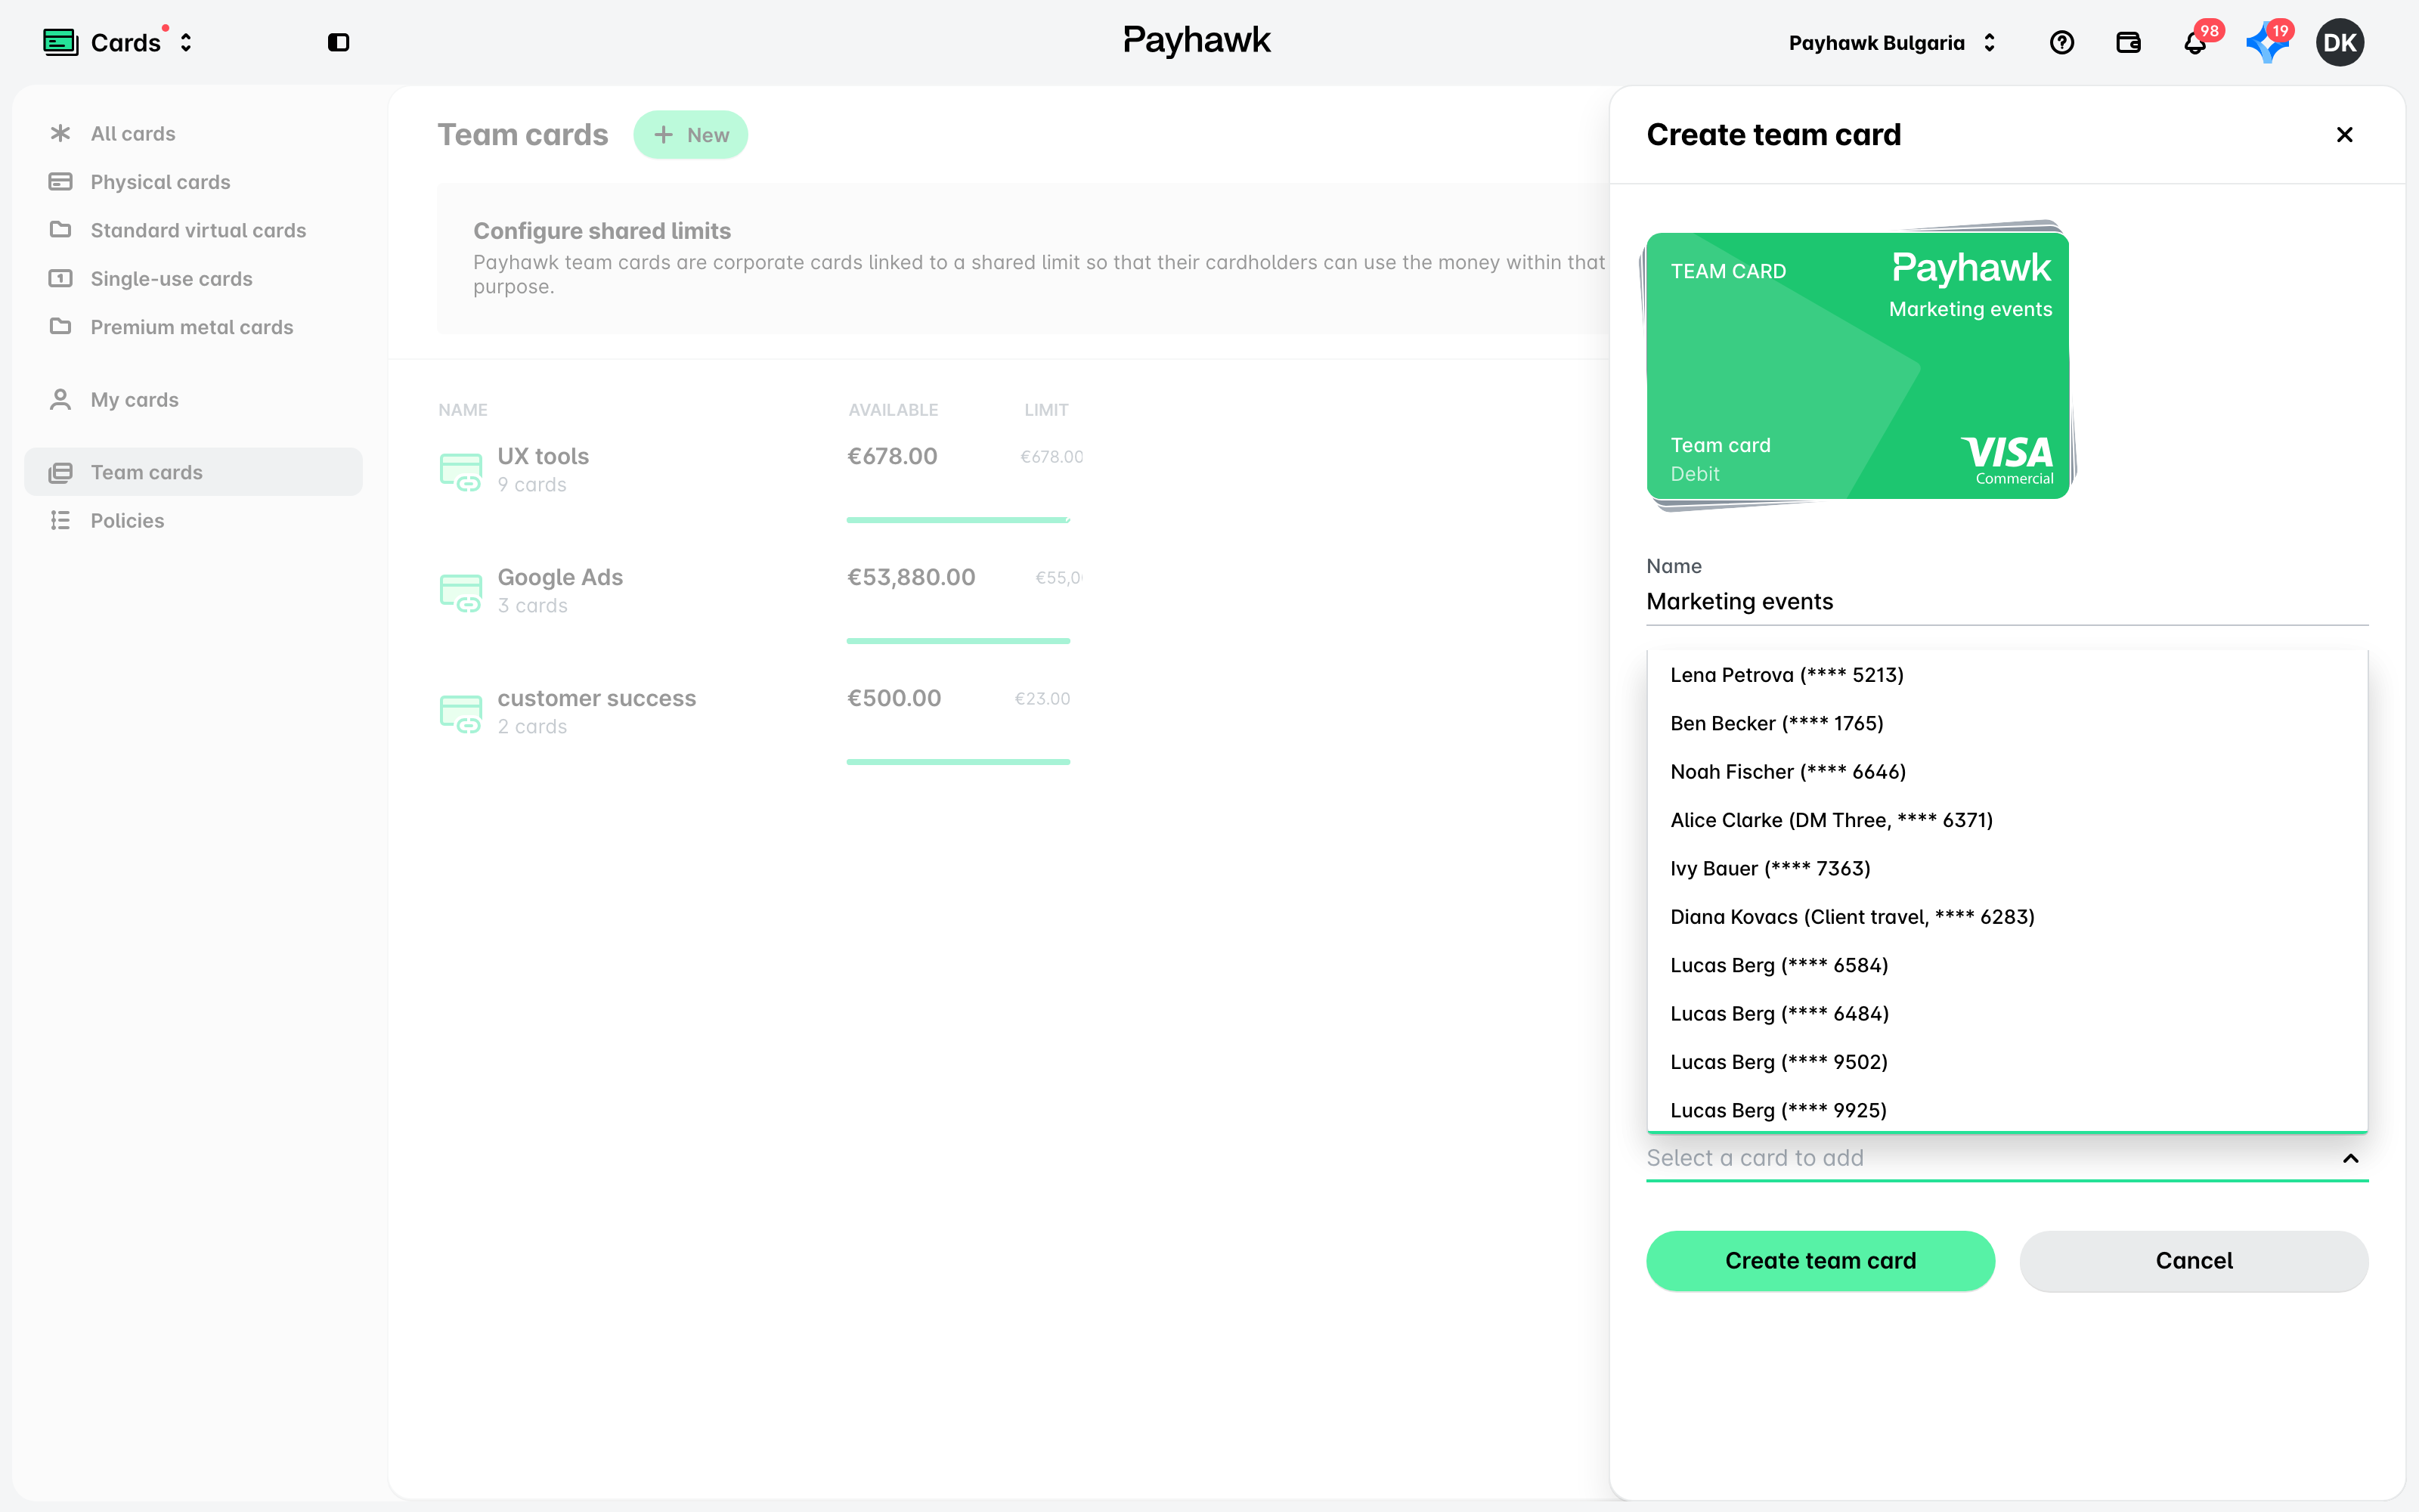Open Standard virtual cards folder
Image resolution: width=2419 pixels, height=1512 pixels.
(193, 230)
